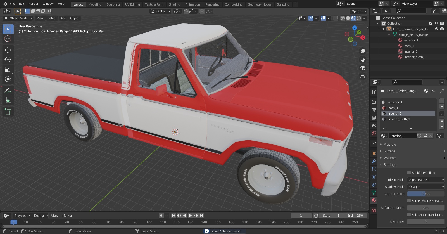Switch to rendered viewport shading
The width and height of the screenshot is (447, 234).
point(359,18)
